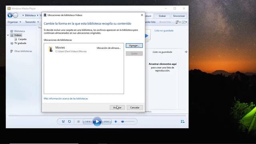The image size is (256, 144).
Task: Open the list options dropdown icon
Action: pos(178,22)
